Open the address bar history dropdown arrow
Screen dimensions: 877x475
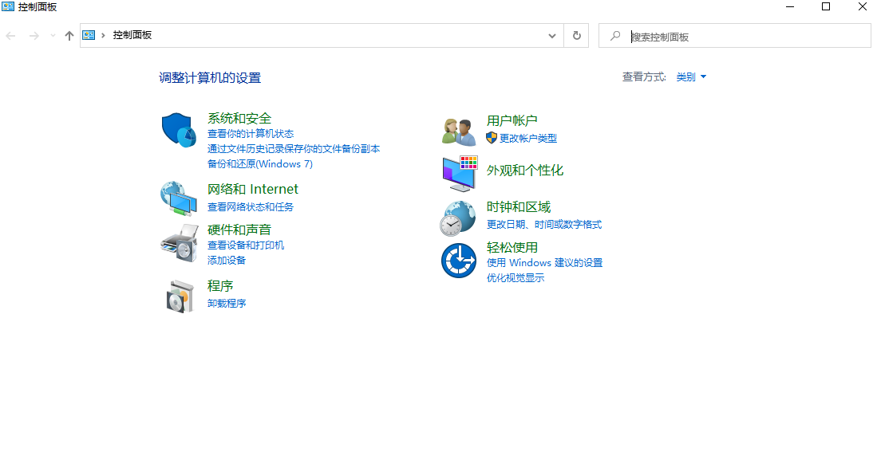551,35
